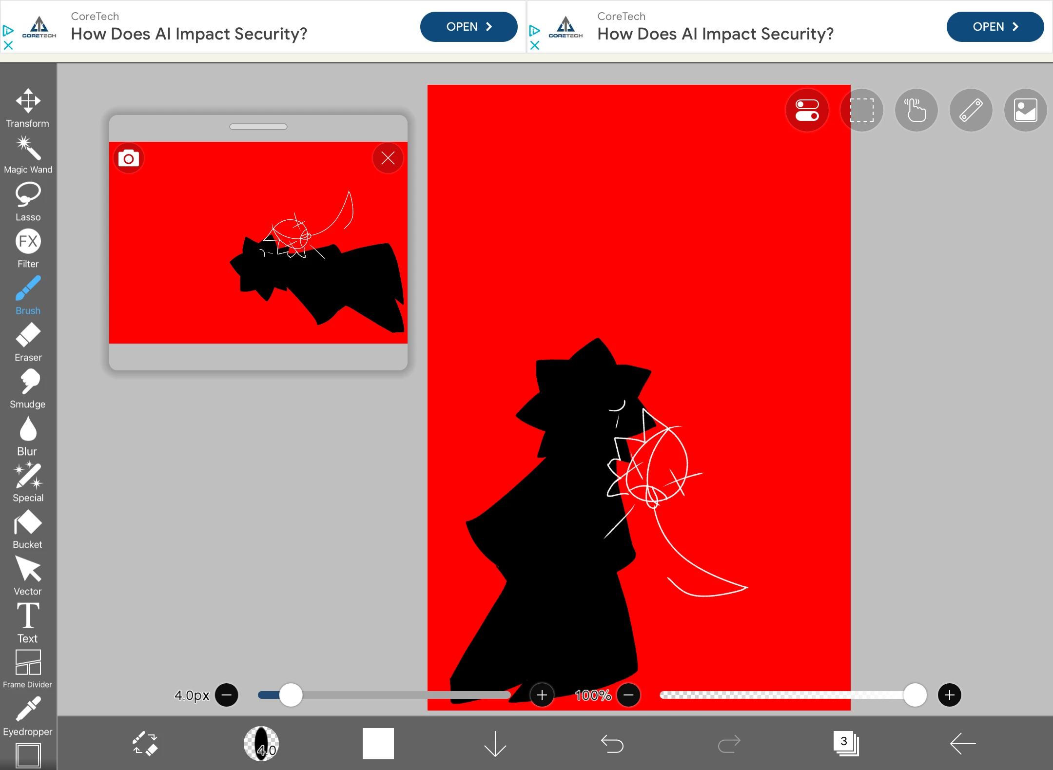1053x770 pixels.
Task: Tap the camera icon in the reference window
Action: click(128, 158)
